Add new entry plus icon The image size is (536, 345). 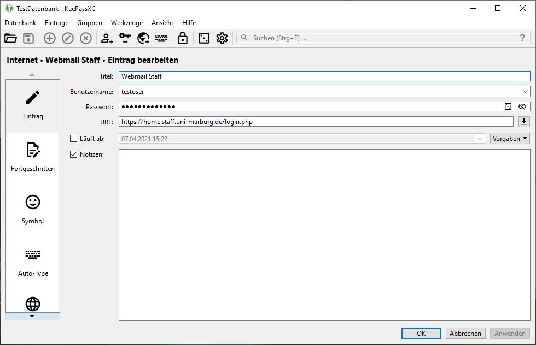click(50, 38)
